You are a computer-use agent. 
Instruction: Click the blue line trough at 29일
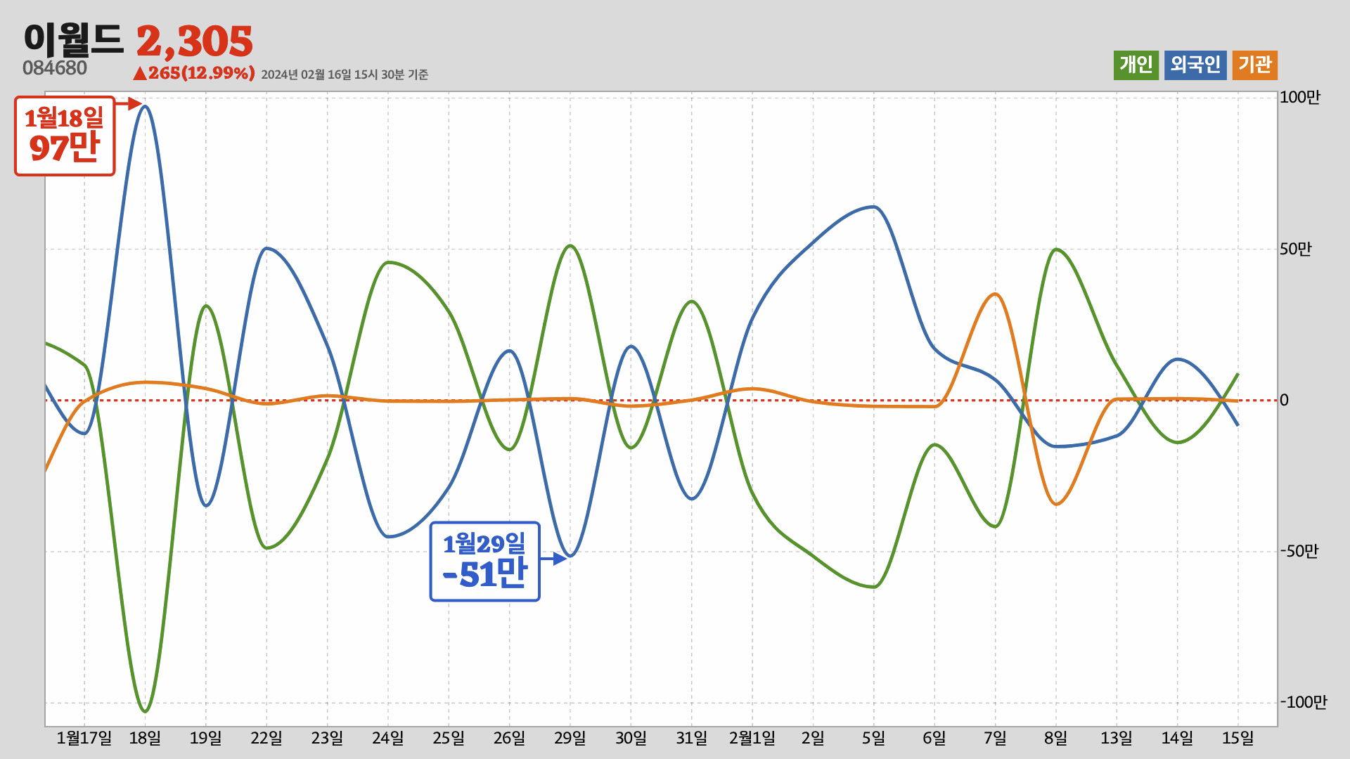click(x=570, y=556)
